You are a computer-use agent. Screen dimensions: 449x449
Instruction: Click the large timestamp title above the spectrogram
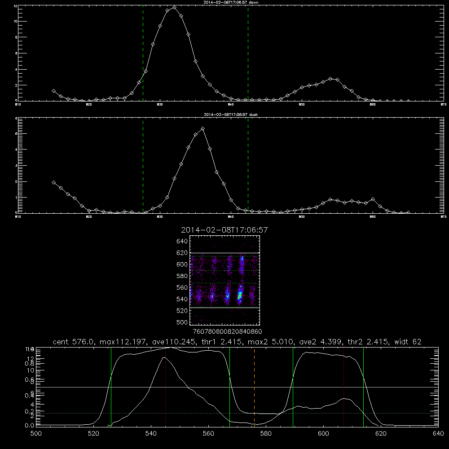(x=224, y=230)
